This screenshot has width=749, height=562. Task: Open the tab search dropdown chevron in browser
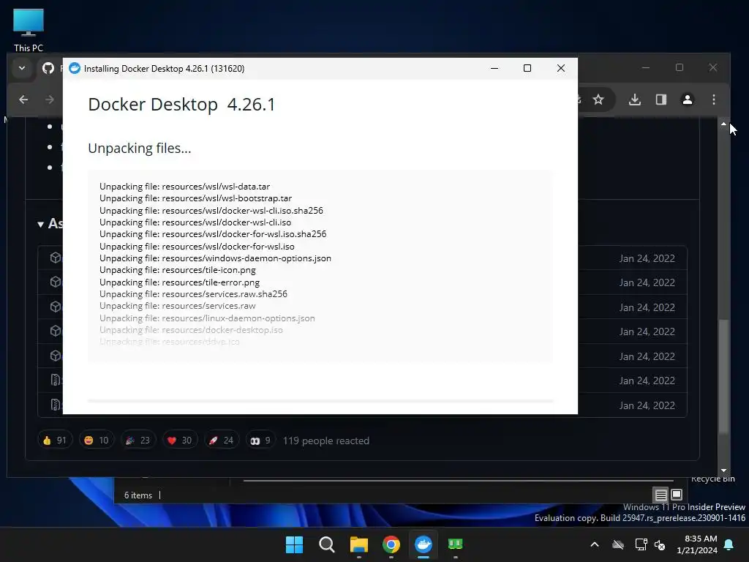tap(22, 68)
